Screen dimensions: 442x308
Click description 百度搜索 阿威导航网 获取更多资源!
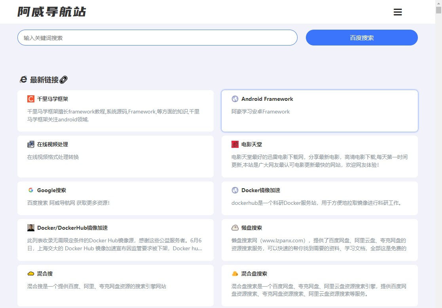(68, 203)
